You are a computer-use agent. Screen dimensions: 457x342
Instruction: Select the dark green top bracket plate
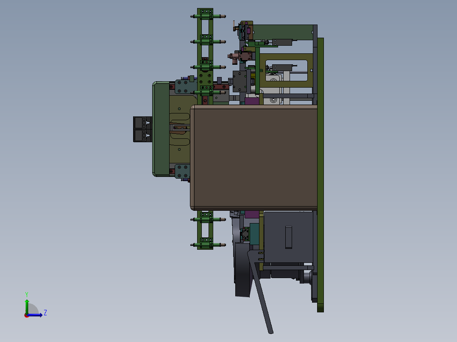283,32
